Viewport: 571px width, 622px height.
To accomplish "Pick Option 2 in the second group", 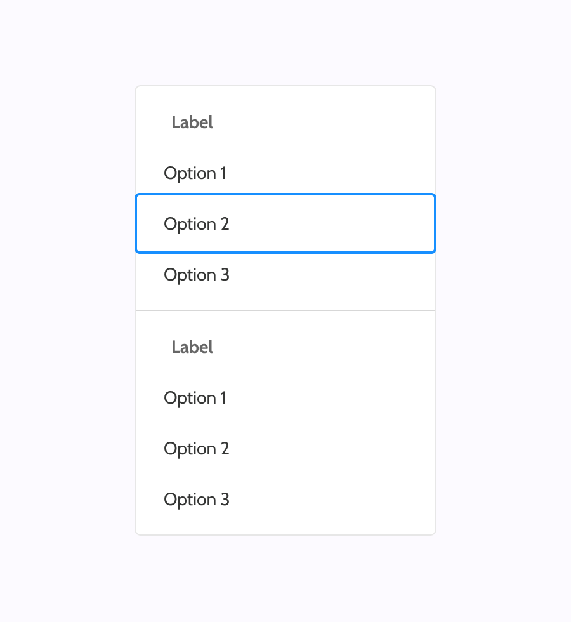I will coord(197,449).
